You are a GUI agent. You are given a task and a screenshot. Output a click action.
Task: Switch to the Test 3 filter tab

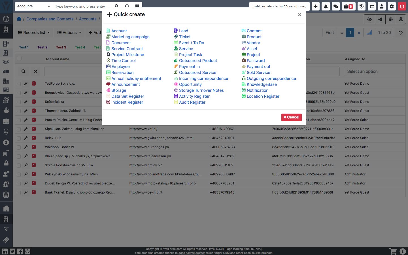tap(61, 47)
